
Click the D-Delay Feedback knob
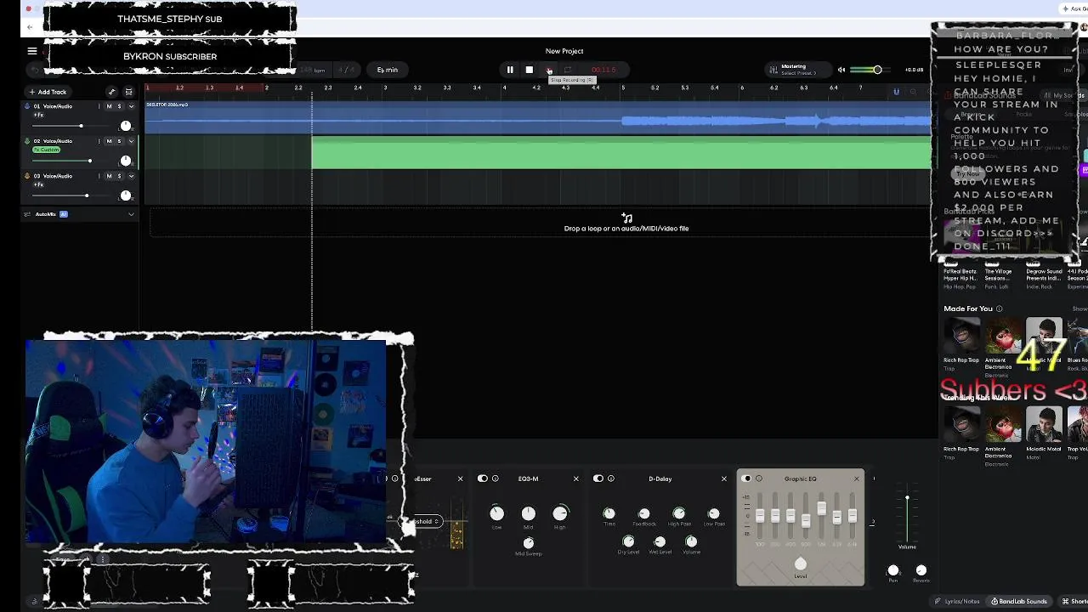(643, 513)
